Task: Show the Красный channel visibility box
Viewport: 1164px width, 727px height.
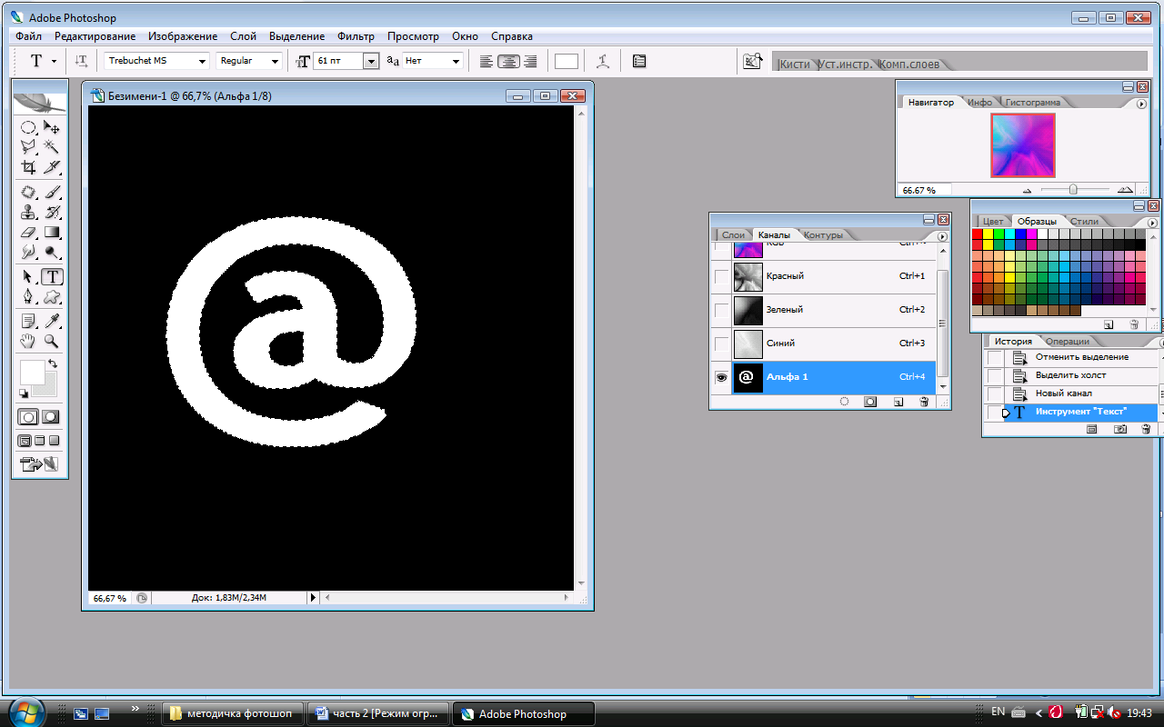Action: coord(722,276)
